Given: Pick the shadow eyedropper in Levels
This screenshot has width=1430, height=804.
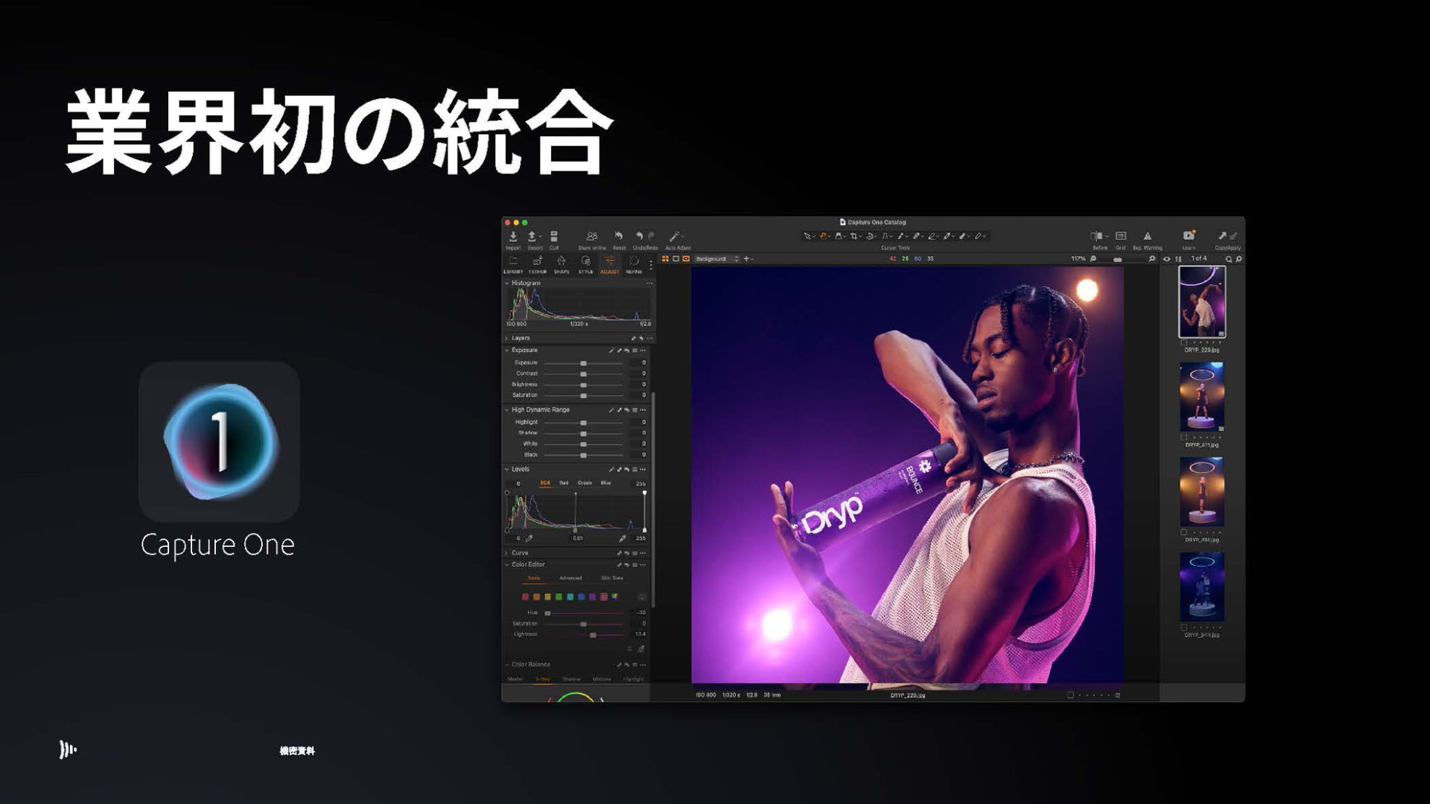Looking at the screenshot, I should (530, 538).
